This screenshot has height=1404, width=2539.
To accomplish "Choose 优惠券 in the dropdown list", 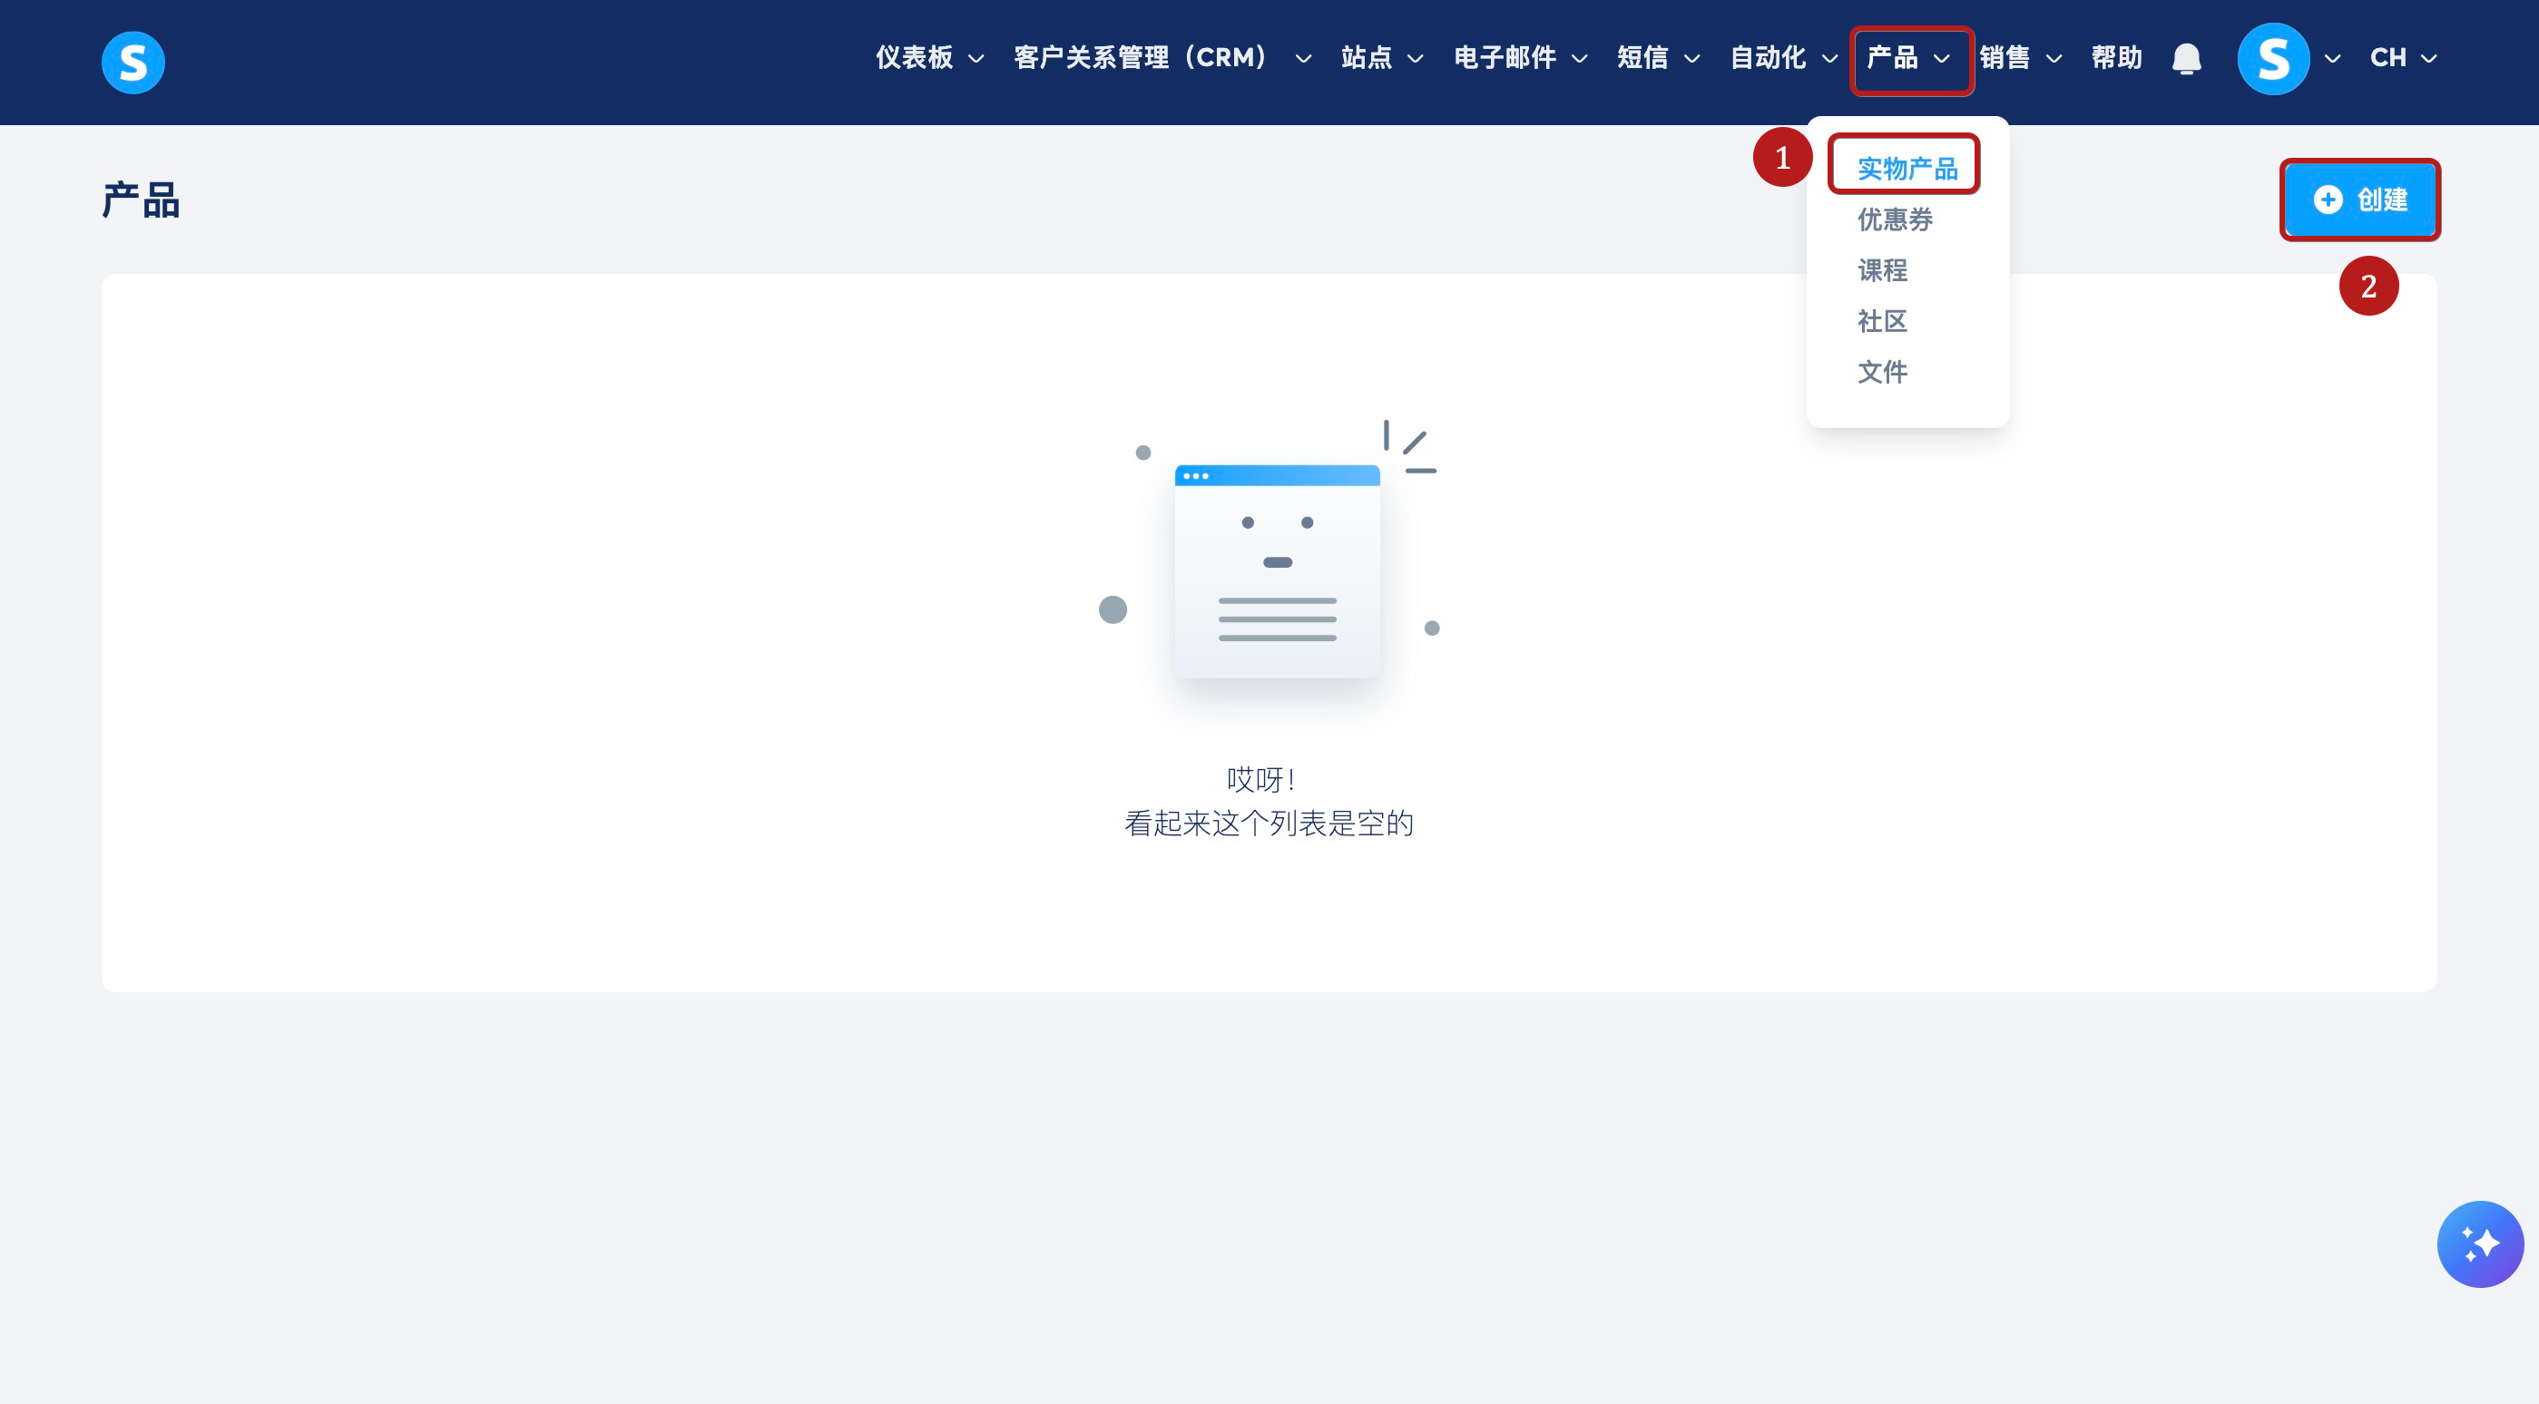I will click(1895, 219).
